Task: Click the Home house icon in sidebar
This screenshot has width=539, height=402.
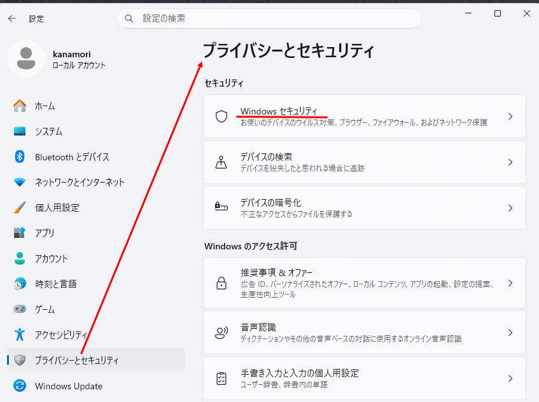Action: (x=20, y=106)
